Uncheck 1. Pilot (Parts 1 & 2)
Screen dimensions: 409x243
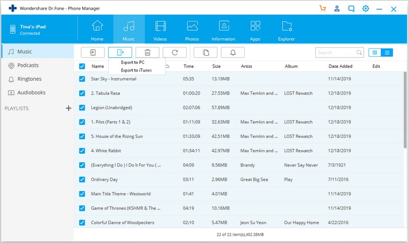[x=82, y=122]
